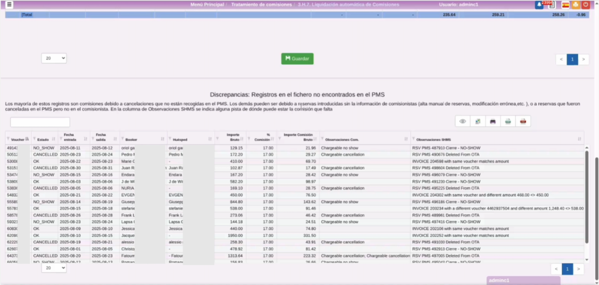This screenshot has width=599, height=285.
Task: Open Tratamiento de comisiones breadcrumb
Action: click(261, 5)
